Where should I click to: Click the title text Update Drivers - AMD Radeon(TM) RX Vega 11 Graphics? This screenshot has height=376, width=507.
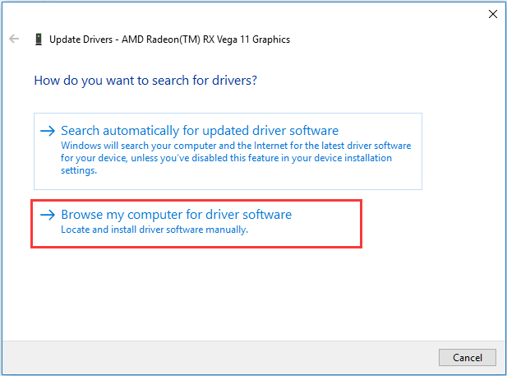coord(169,39)
